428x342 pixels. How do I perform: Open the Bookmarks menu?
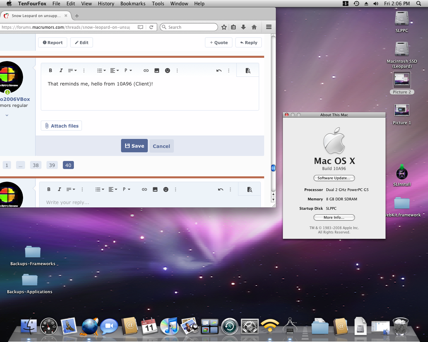133,3
